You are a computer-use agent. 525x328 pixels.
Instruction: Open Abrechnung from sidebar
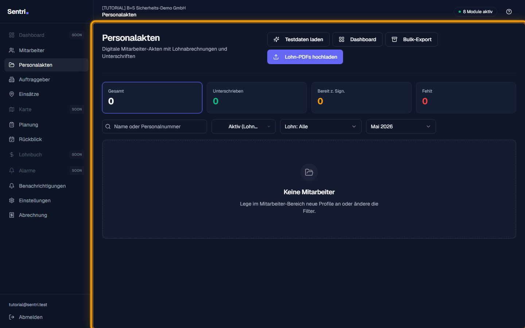[46, 215]
